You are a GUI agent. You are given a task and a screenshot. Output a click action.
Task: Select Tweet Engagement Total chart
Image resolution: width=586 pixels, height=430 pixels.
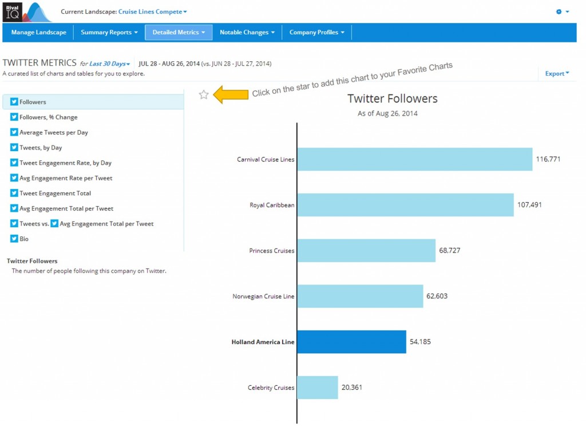click(x=55, y=193)
